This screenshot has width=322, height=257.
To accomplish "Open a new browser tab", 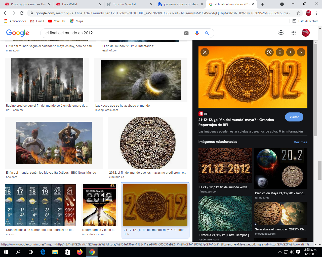I will [x=262, y=4].
